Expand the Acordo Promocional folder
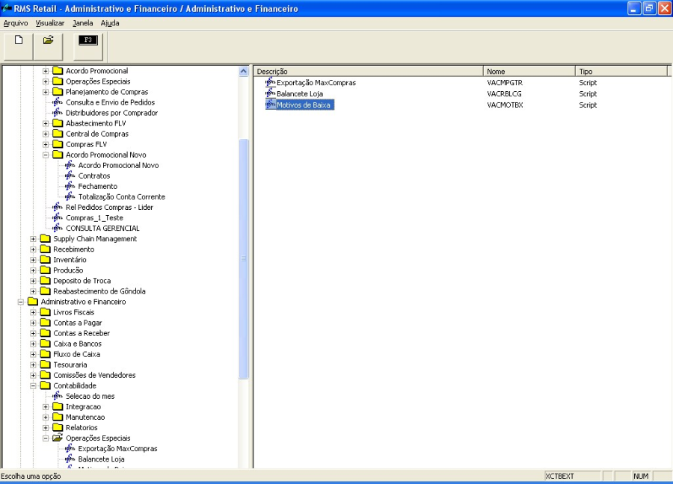This screenshot has width=673, height=484. tap(46, 71)
